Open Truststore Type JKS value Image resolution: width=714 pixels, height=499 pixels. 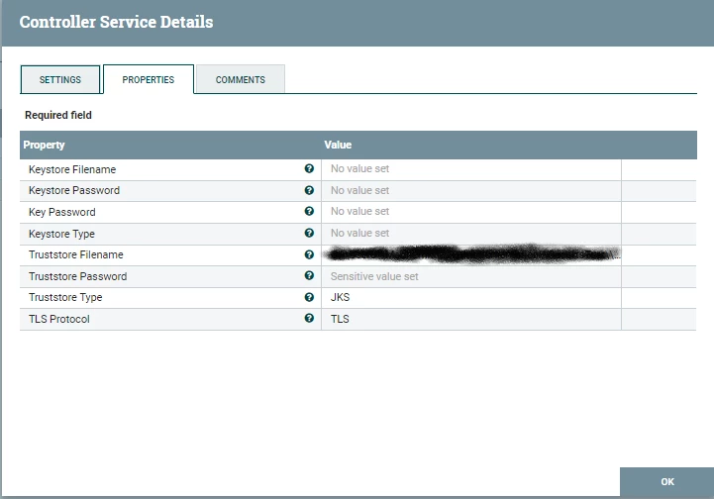point(471,298)
